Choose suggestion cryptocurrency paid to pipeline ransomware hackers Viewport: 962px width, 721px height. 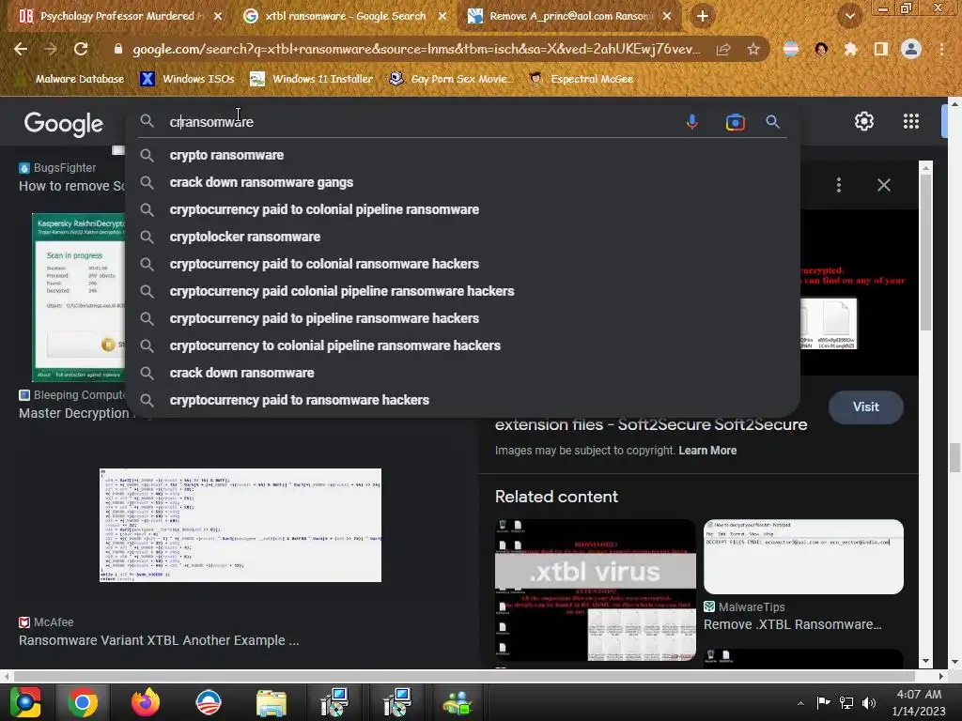point(462,318)
